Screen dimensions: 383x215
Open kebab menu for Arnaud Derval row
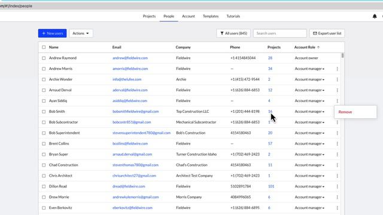(337, 90)
